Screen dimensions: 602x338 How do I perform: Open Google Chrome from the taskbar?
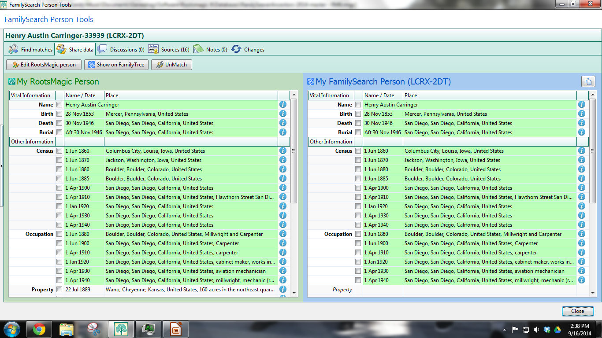[x=39, y=329]
